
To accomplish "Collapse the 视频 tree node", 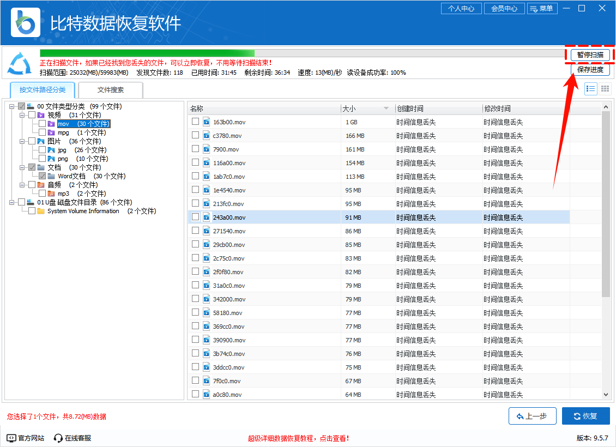I will pyautogui.click(x=22, y=115).
